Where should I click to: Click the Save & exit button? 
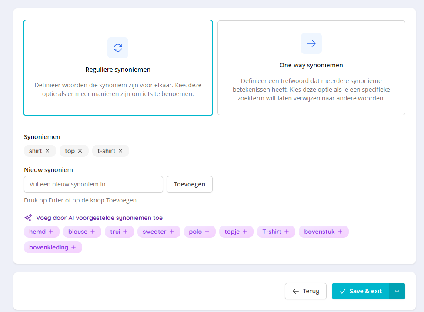(x=361, y=291)
